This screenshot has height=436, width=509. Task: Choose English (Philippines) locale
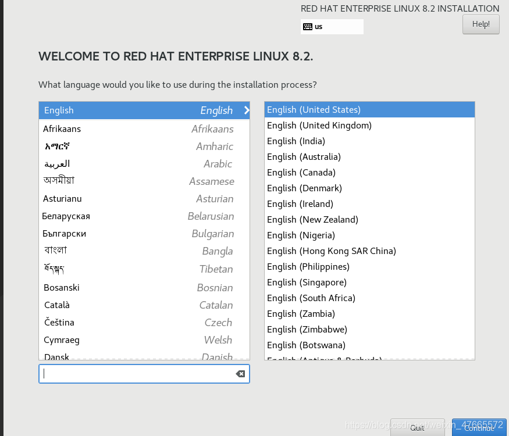coord(369,267)
